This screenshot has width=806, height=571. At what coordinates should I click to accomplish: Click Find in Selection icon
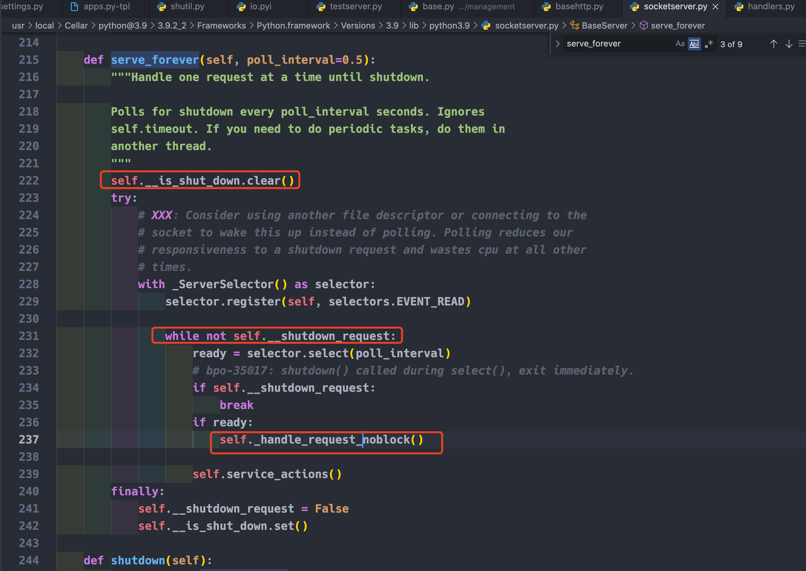[x=802, y=44]
